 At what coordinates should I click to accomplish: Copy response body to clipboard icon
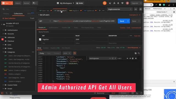[x=136, y=53]
